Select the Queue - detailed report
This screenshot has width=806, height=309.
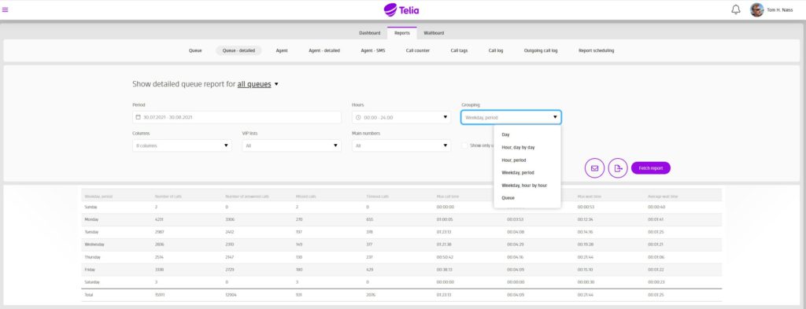tap(238, 51)
